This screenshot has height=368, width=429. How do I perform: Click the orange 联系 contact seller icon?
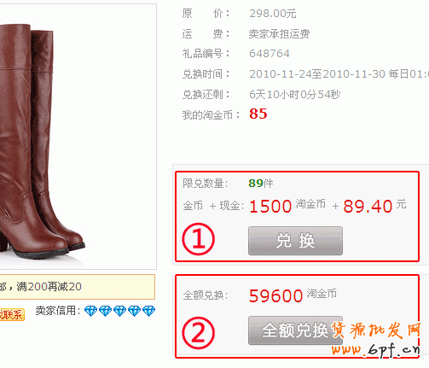coord(12,314)
